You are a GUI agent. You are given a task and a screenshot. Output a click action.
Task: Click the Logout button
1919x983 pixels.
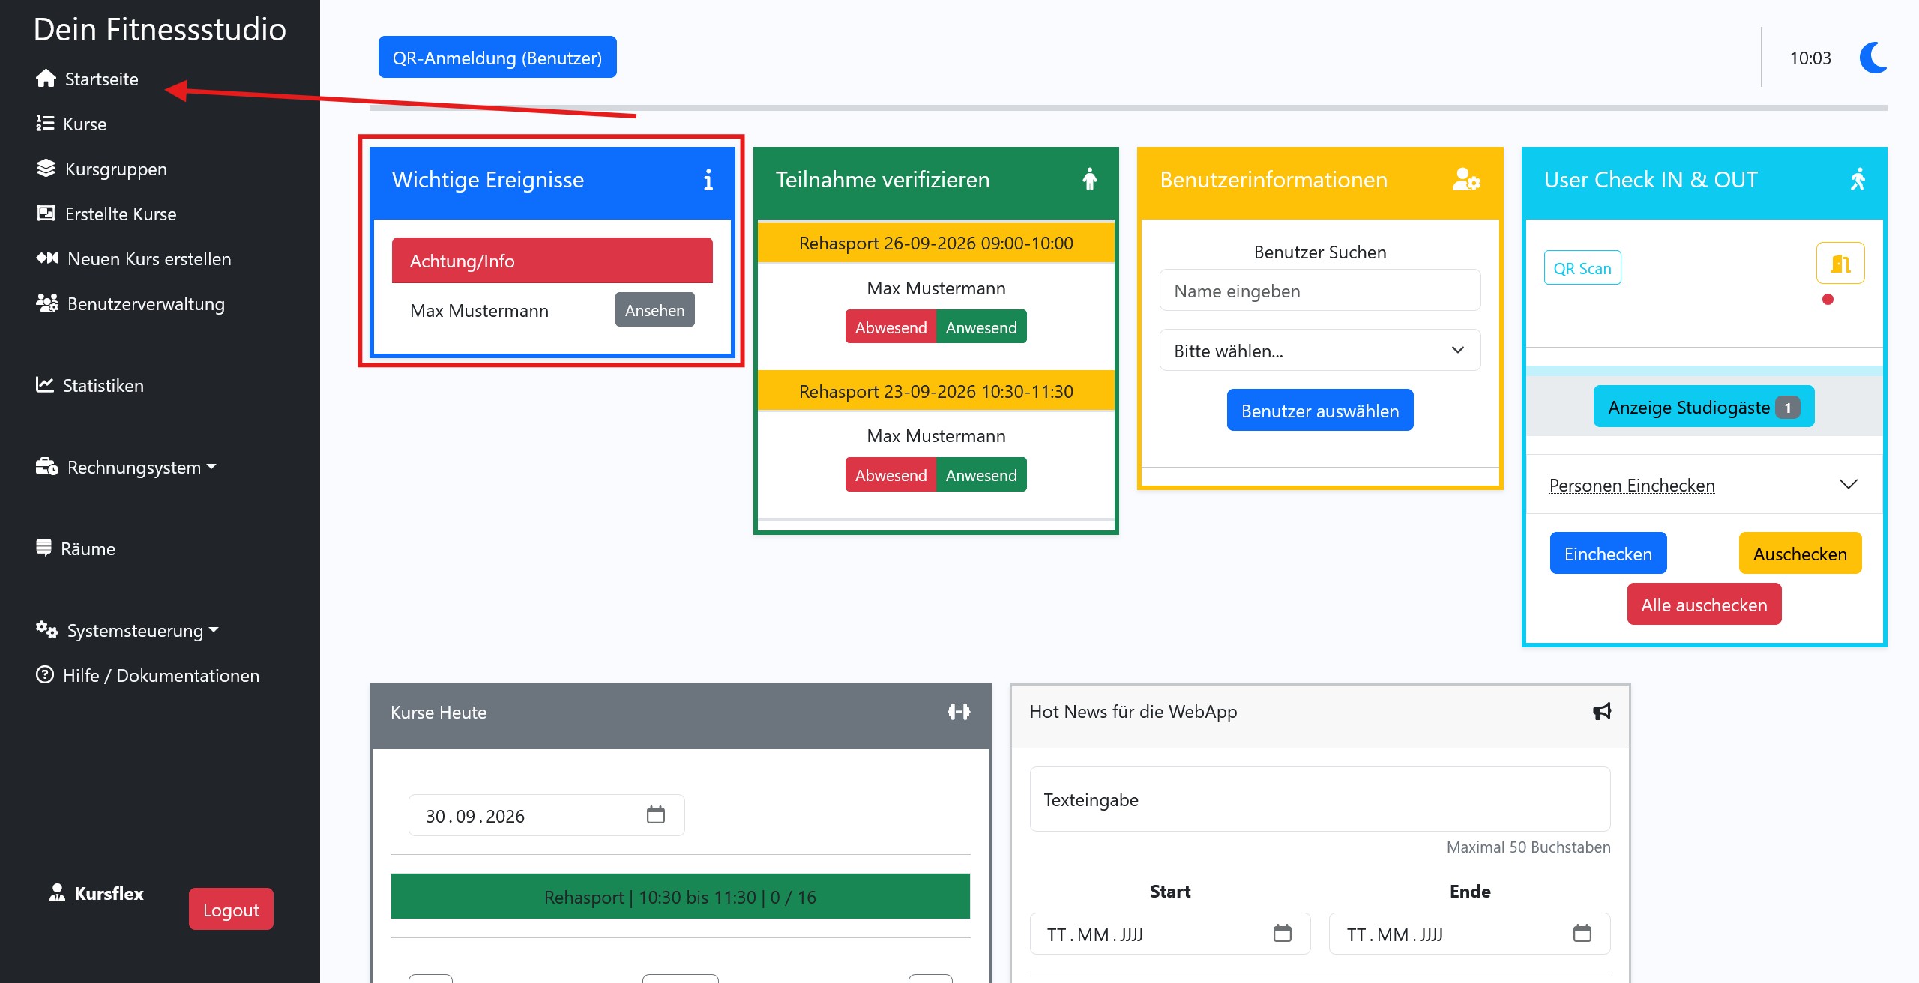click(231, 909)
